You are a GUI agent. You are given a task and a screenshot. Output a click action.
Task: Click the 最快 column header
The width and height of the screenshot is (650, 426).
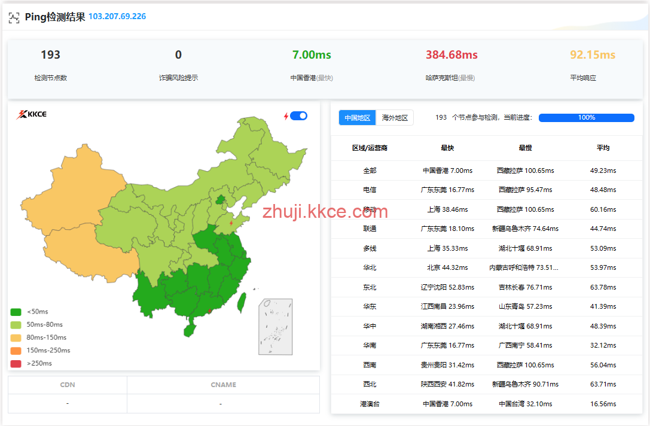tap(447, 148)
